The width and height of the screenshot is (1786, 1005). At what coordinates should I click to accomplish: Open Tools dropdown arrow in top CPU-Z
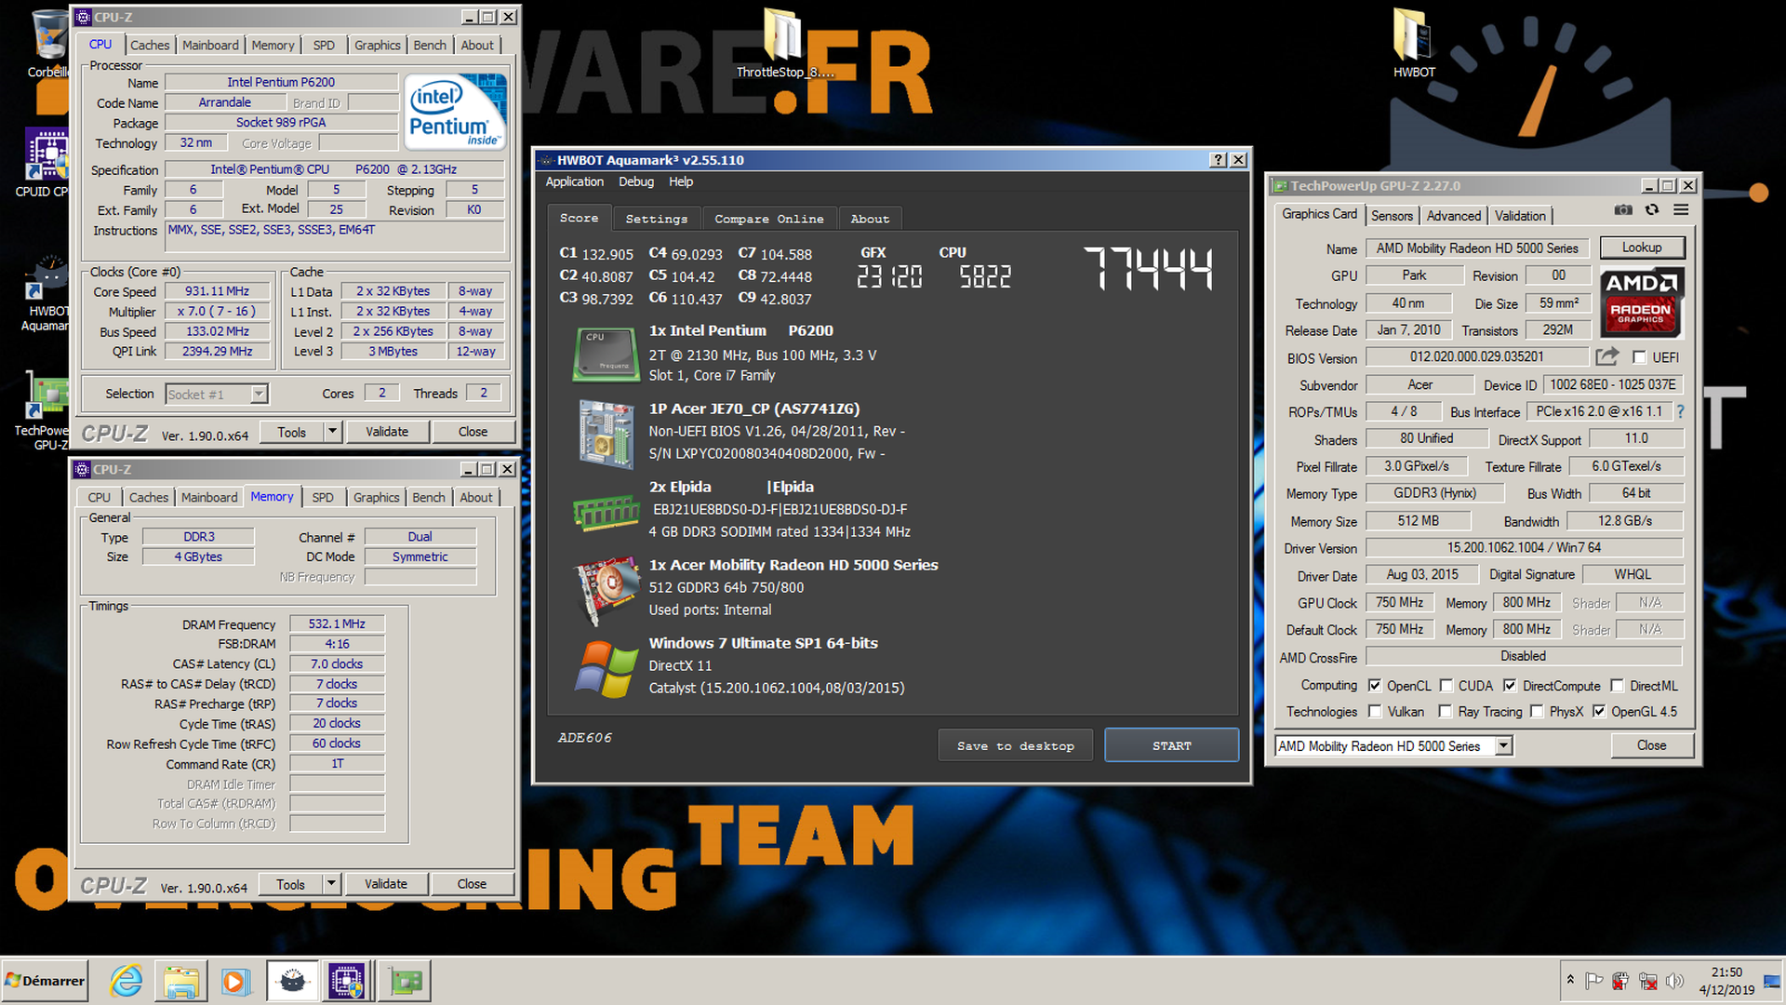(x=333, y=432)
